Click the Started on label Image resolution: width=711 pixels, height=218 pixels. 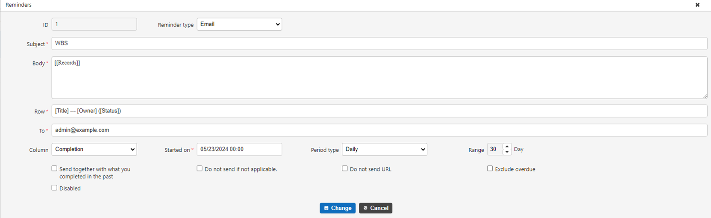177,150
